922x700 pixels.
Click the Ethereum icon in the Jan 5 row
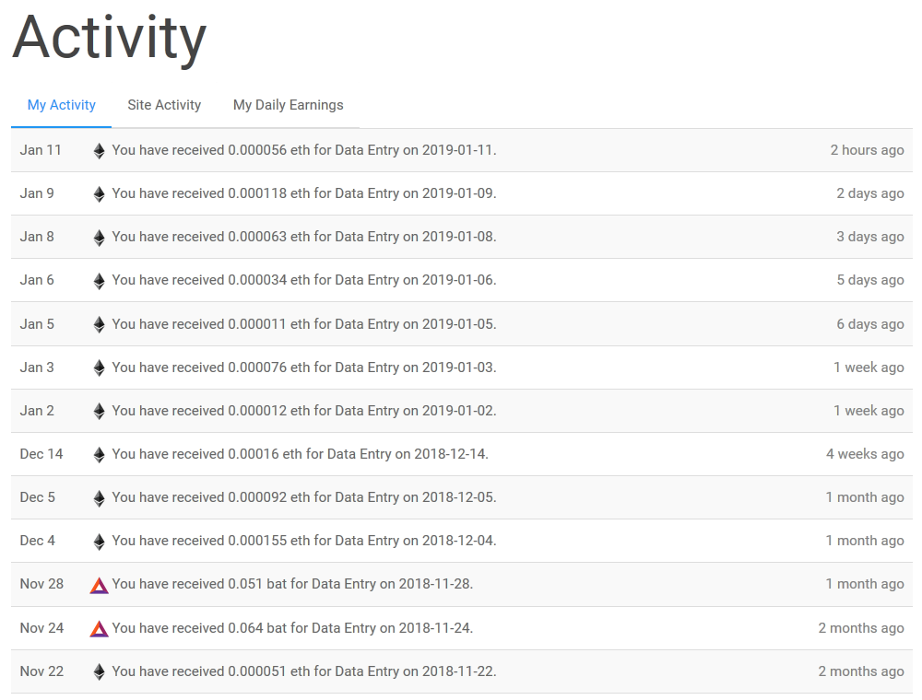click(x=100, y=325)
